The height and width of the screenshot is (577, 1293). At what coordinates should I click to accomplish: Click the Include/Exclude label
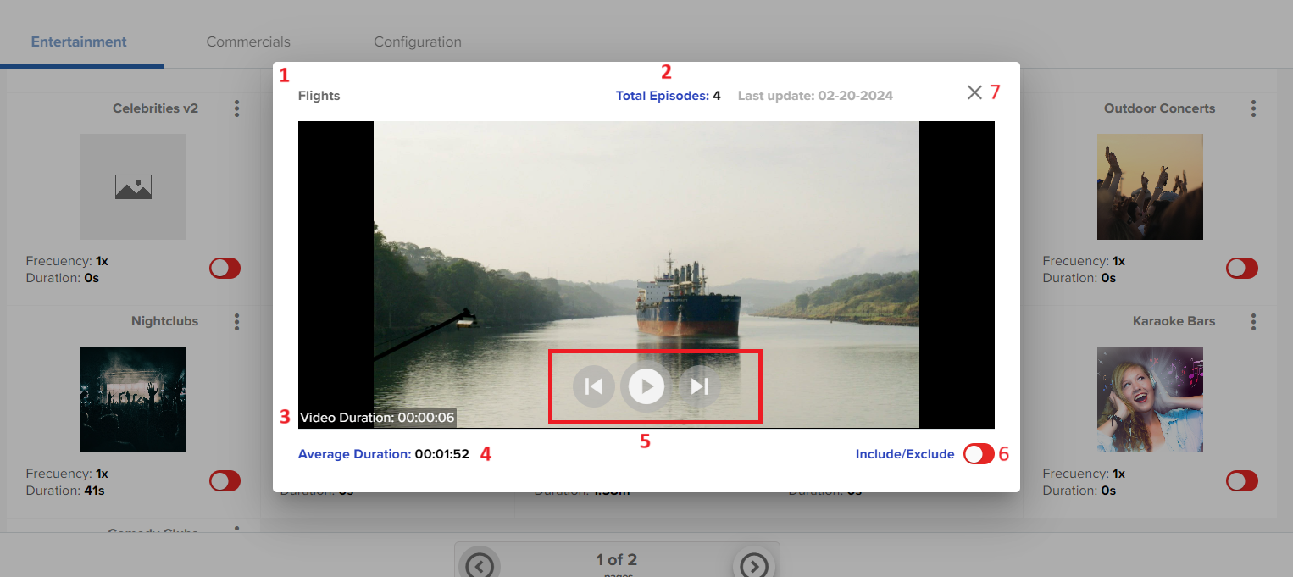coord(905,454)
